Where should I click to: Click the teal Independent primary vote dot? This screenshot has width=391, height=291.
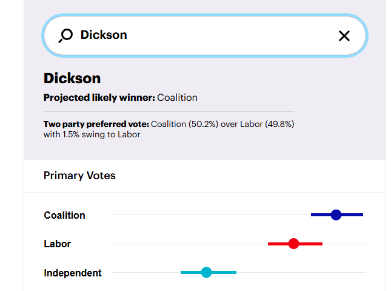click(206, 272)
